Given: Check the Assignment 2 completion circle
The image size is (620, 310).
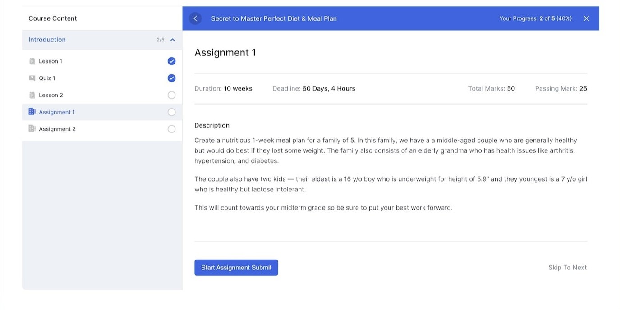Looking at the screenshot, I should point(171,129).
